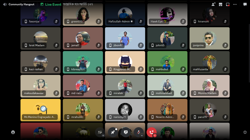Select the yellow Mr.Menino Engraçado tile

pyautogui.click(x=41, y=110)
